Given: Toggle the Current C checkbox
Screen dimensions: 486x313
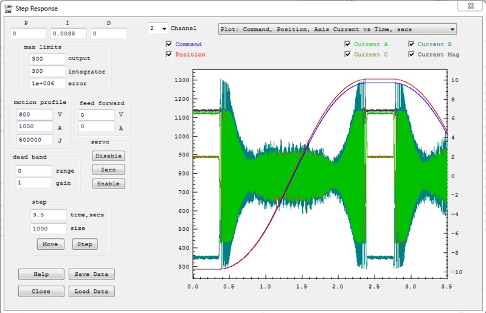Looking at the screenshot, I should pyautogui.click(x=347, y=55).
